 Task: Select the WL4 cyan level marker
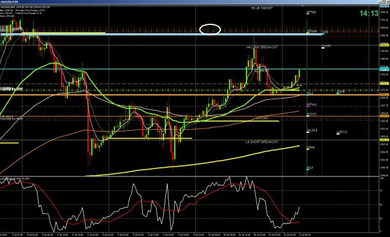(308, 169)
